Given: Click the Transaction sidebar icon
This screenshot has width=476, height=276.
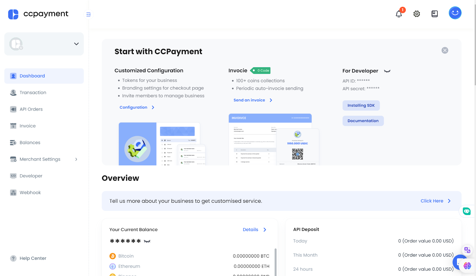Looking at the screenshot, I should [13, 93].
